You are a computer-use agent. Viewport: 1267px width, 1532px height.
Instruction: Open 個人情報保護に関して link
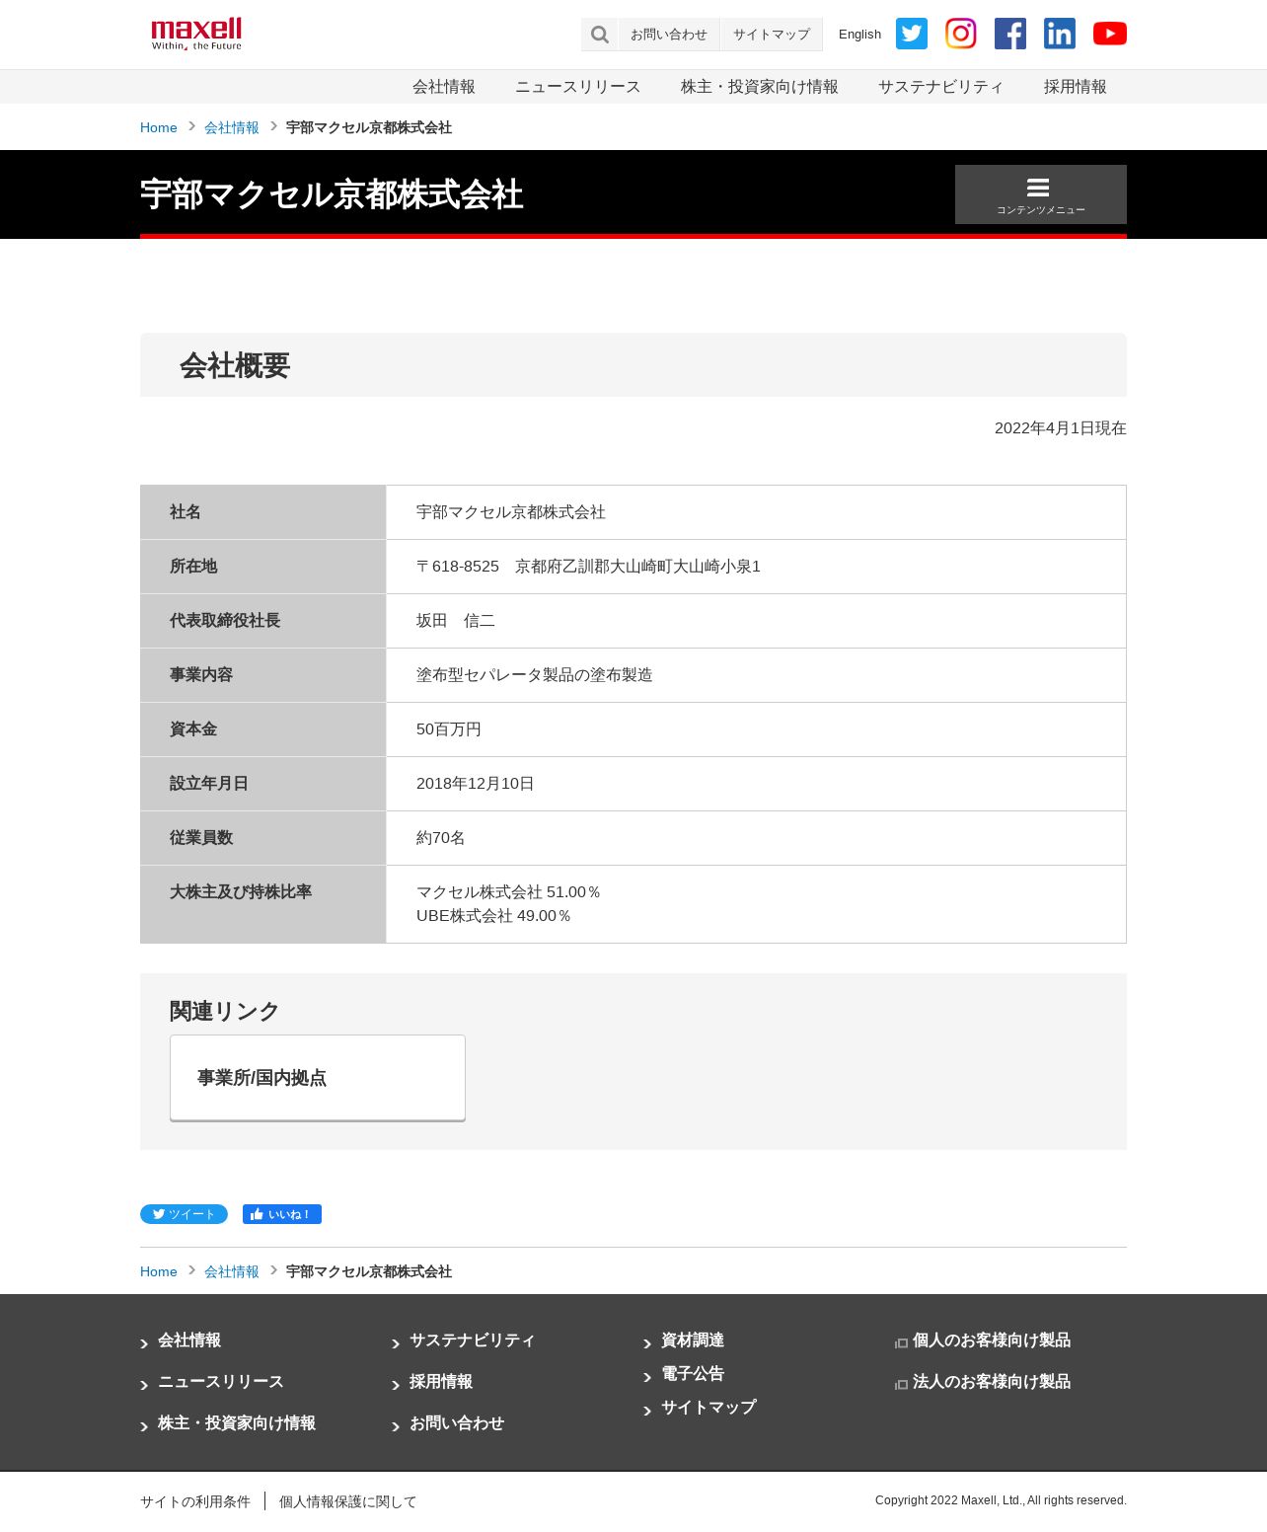pos(348,1501)
